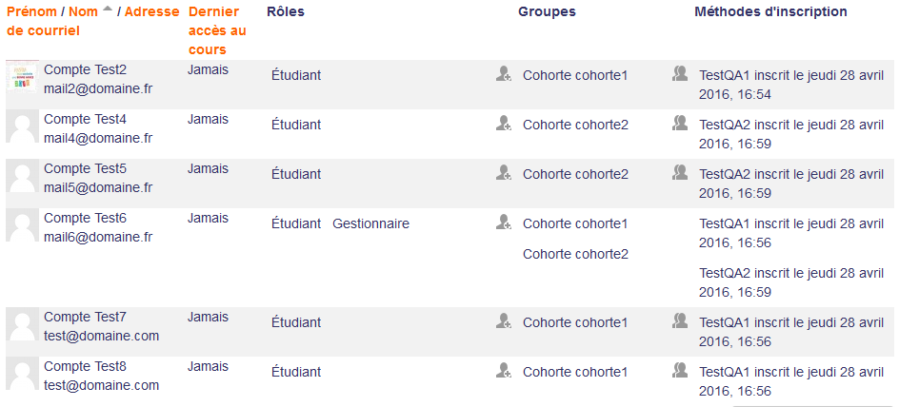Sort by Prénom column header
Screen dimensions: 899x407
click(31, 11)
